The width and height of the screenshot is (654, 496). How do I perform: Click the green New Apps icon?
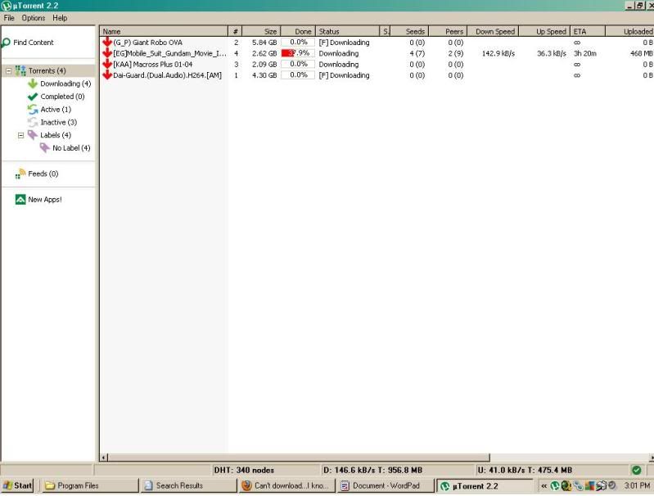click(x=20, y=200)
